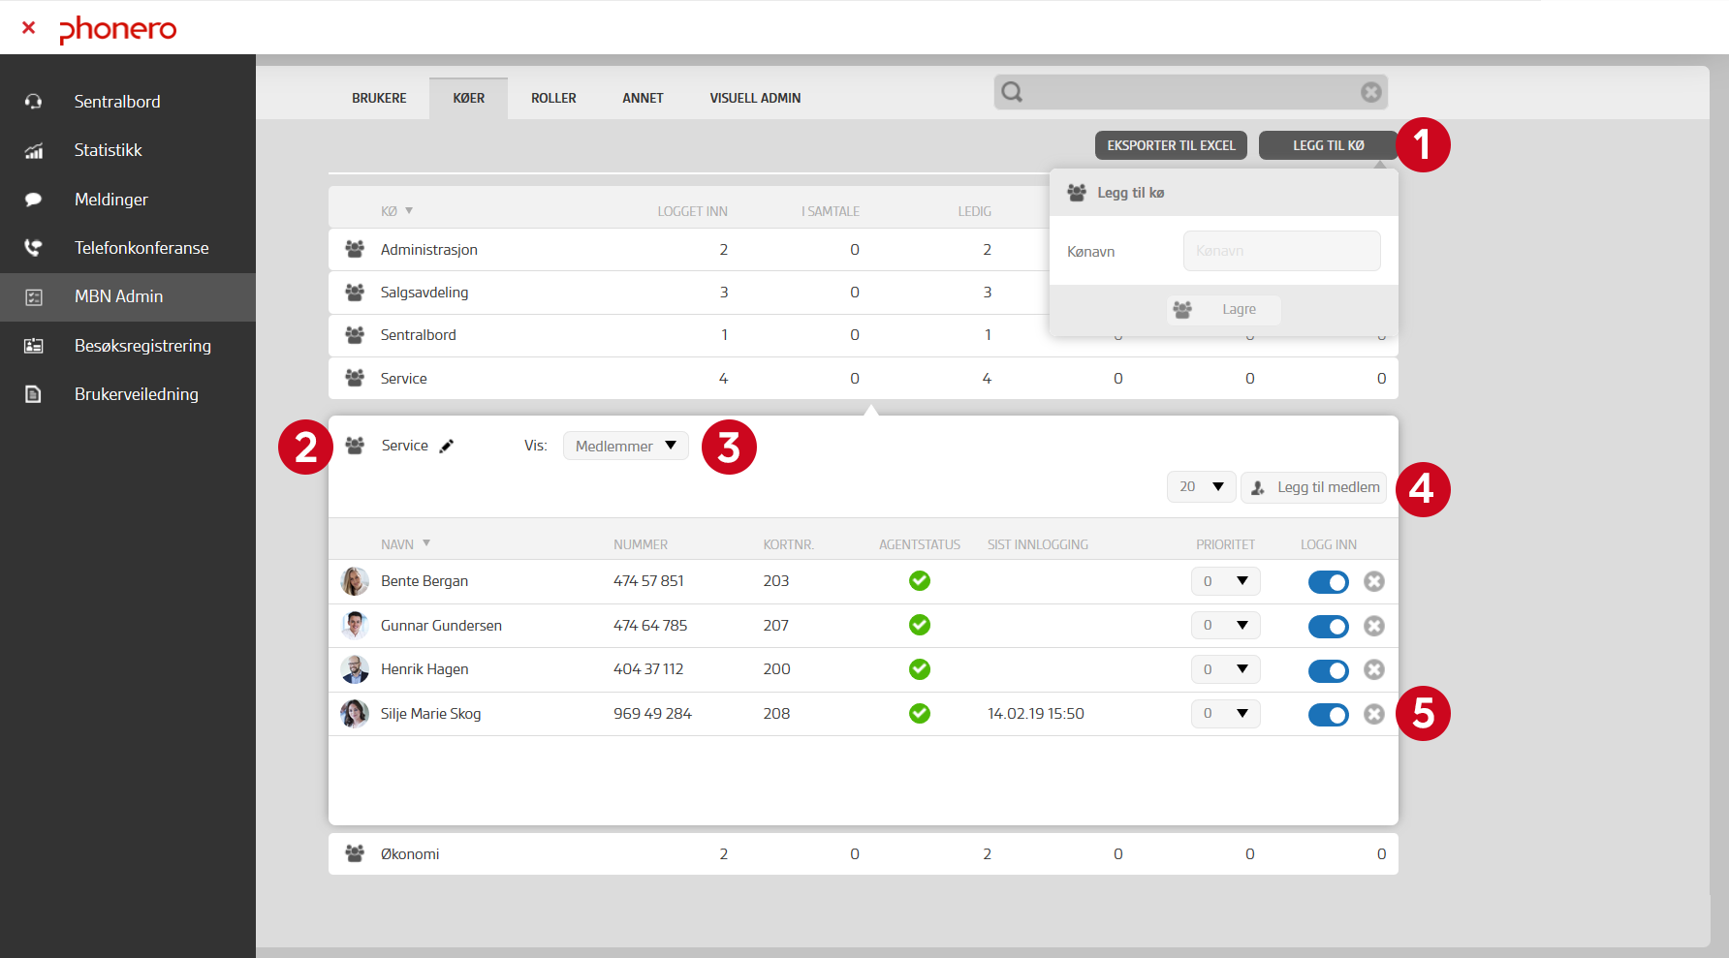The image size is (1729, 958).
Task: Toggle login switch for Silje Marie Skog
Action: coord(1329,715)
